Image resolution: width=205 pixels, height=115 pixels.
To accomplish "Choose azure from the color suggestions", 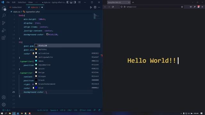I will click(x=67, y=69).
